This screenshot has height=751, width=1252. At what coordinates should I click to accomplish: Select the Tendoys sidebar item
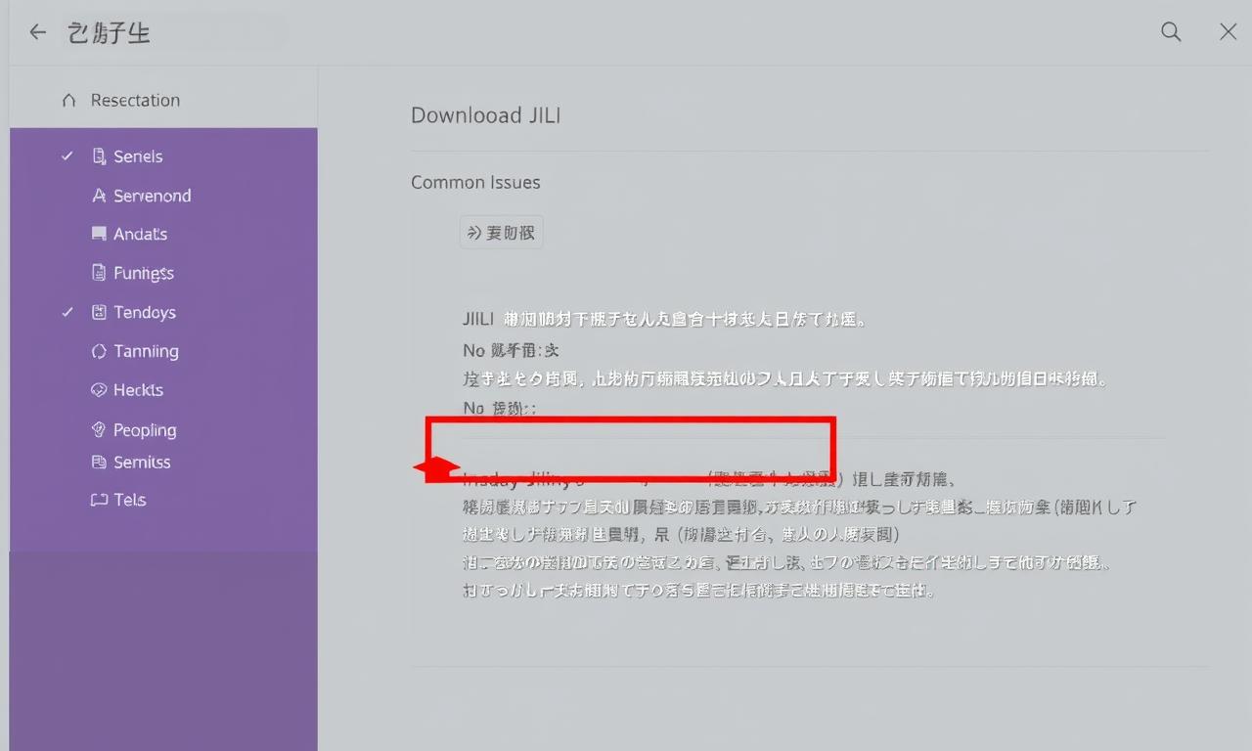(145, 312)
